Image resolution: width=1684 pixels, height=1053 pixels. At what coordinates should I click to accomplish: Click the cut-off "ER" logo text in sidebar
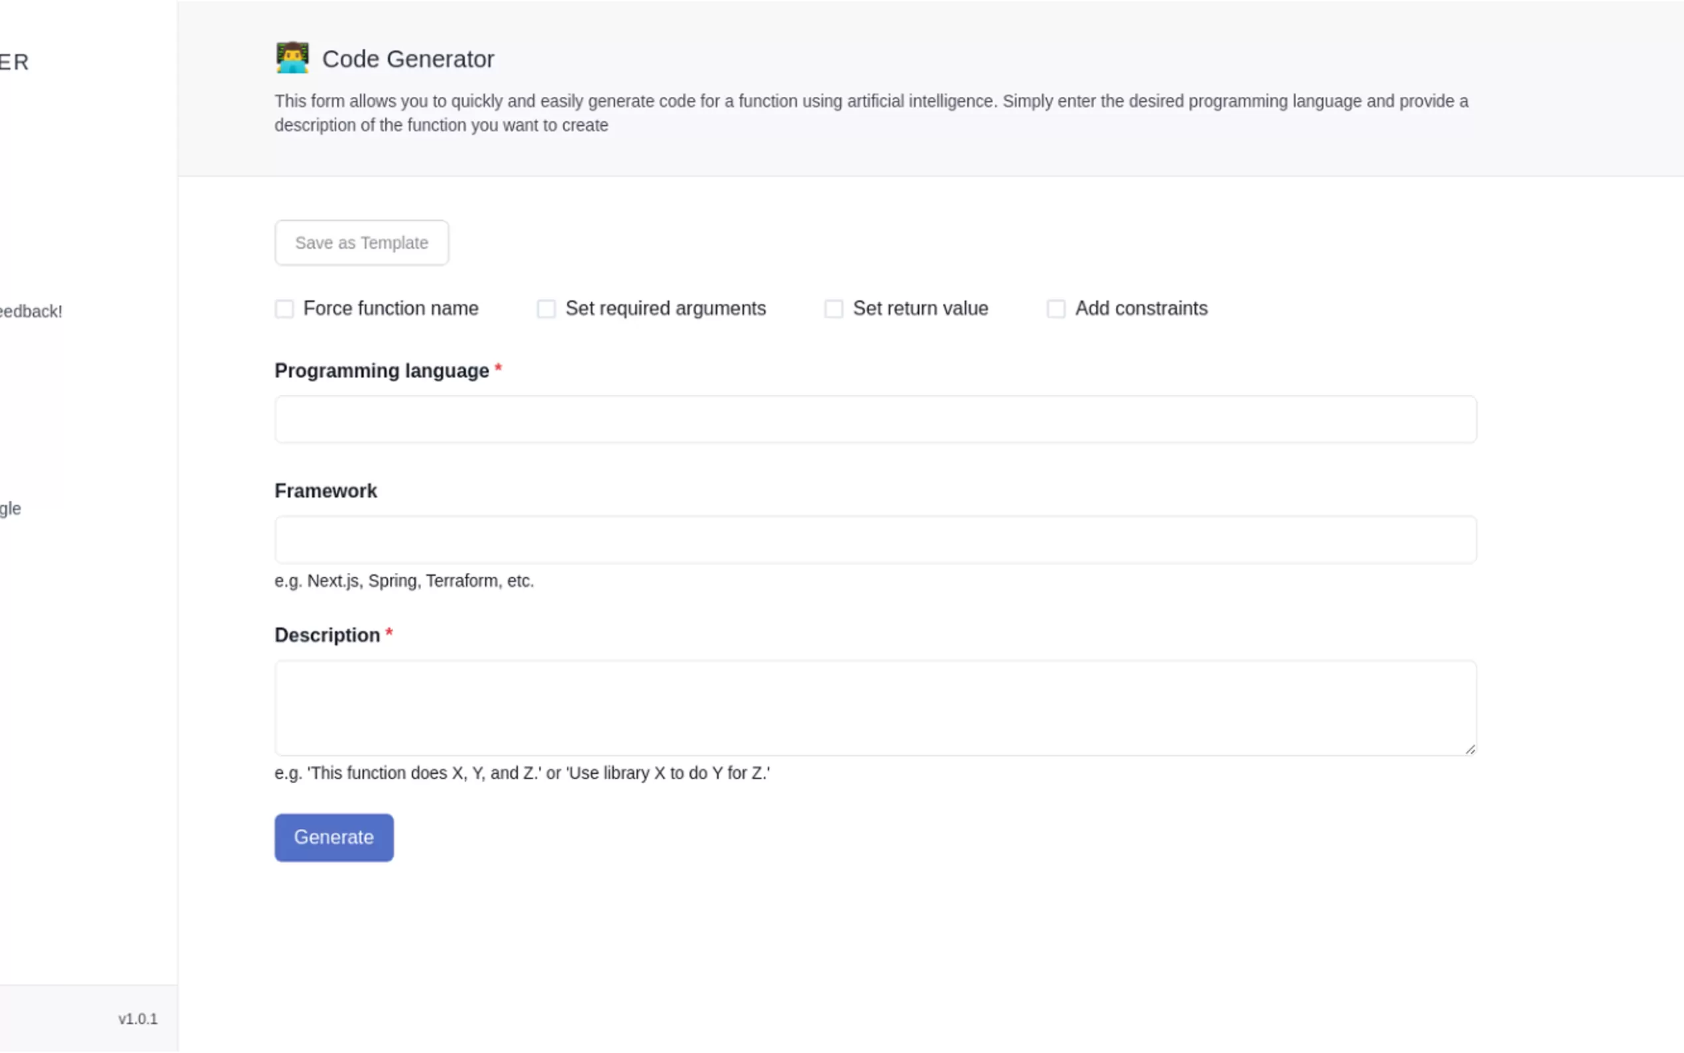click(x=14, y=62)
